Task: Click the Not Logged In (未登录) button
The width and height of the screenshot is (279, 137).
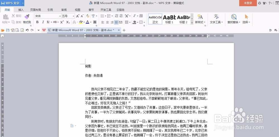Action: tap(248, 3)
